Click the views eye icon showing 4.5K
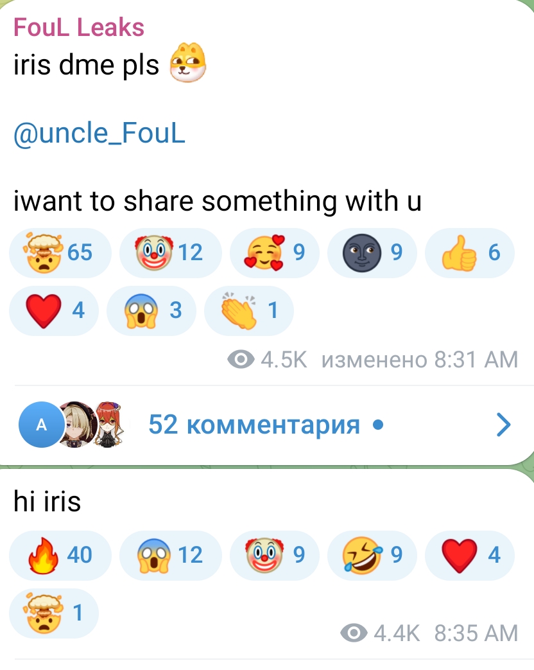This screenshot has width=534, height=670. coord(241,360)
